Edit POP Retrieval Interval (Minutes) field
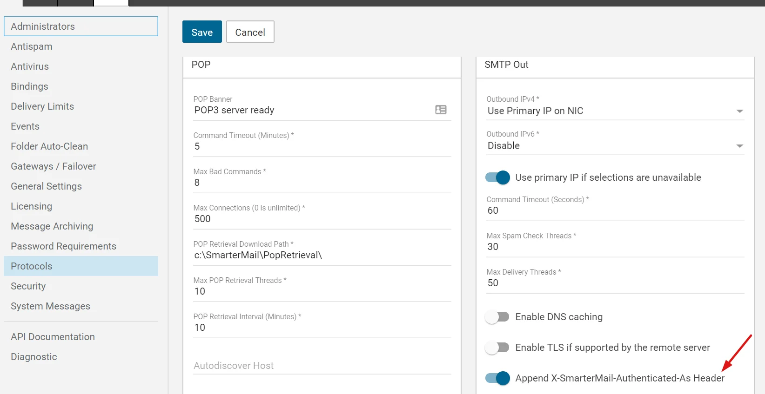The image size is (765, 394). pos(322,328)
